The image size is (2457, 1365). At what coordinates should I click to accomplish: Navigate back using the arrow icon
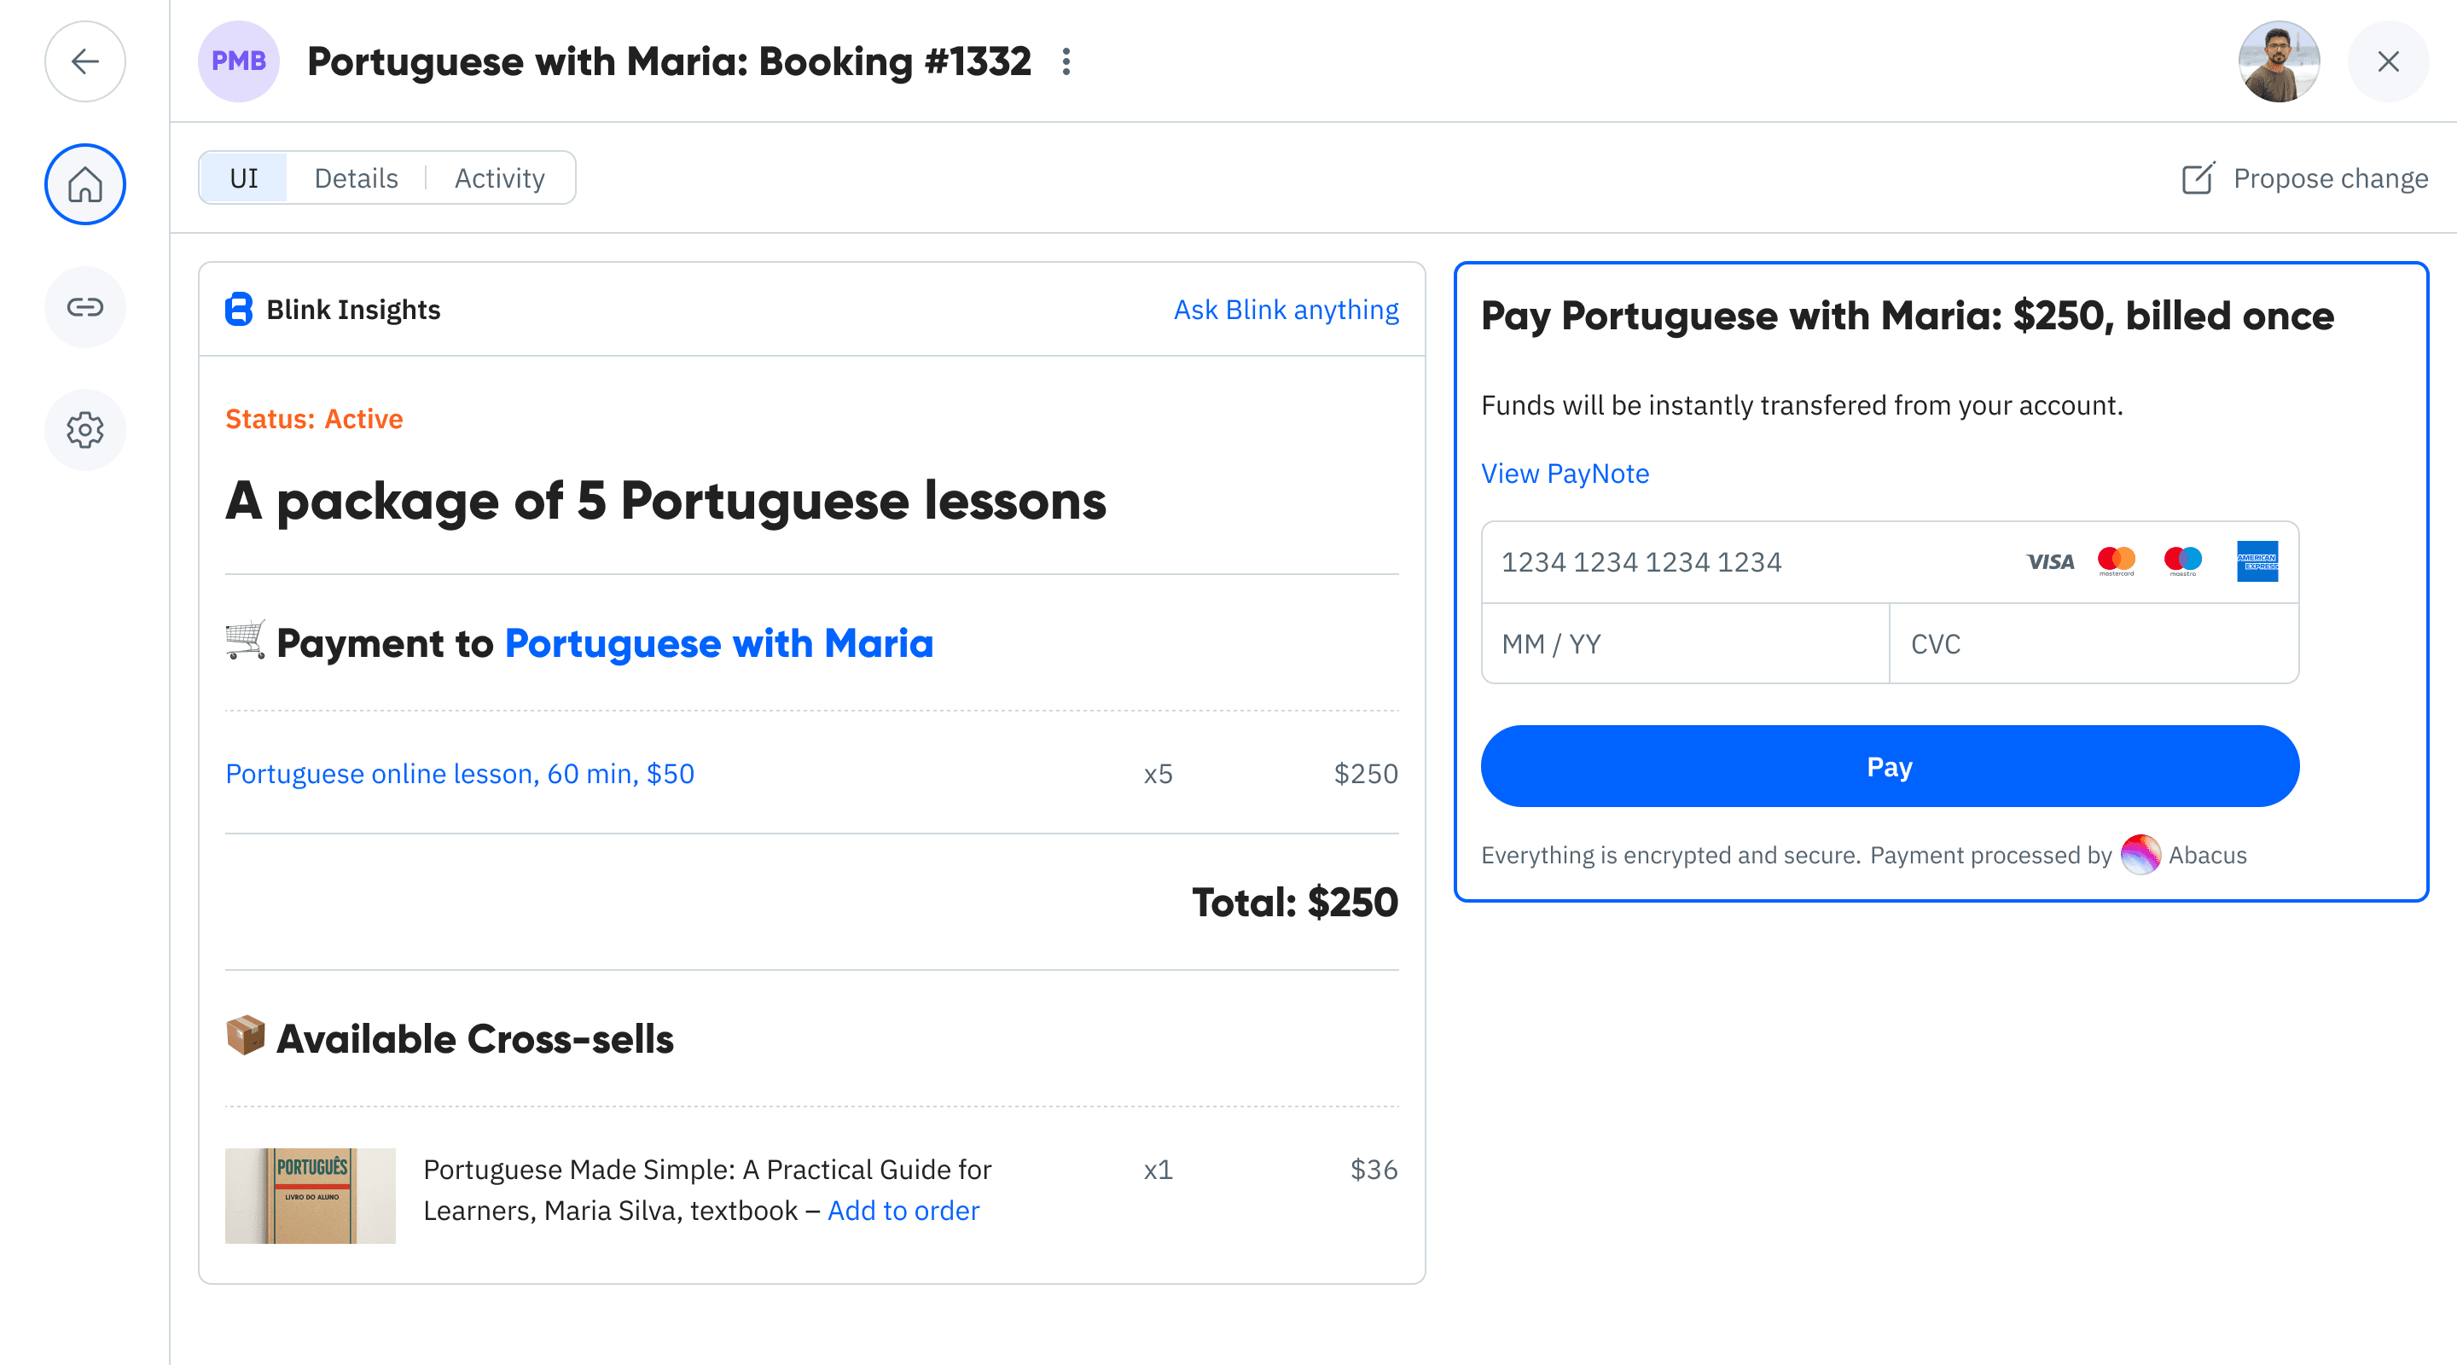(x=85, y=61)
